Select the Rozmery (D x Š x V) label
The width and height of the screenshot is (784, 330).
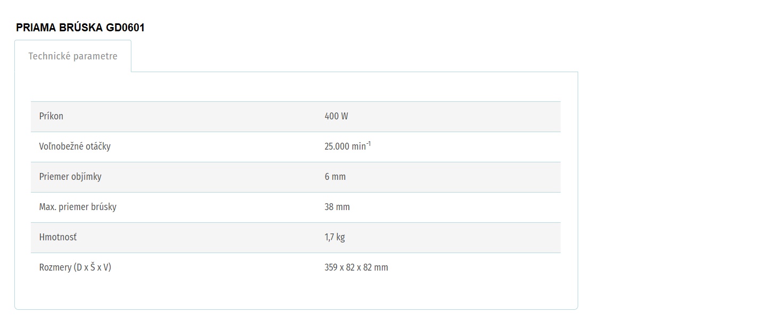(75, 267)
